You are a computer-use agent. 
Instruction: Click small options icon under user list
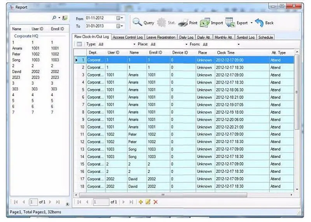[x=67, y=204]
